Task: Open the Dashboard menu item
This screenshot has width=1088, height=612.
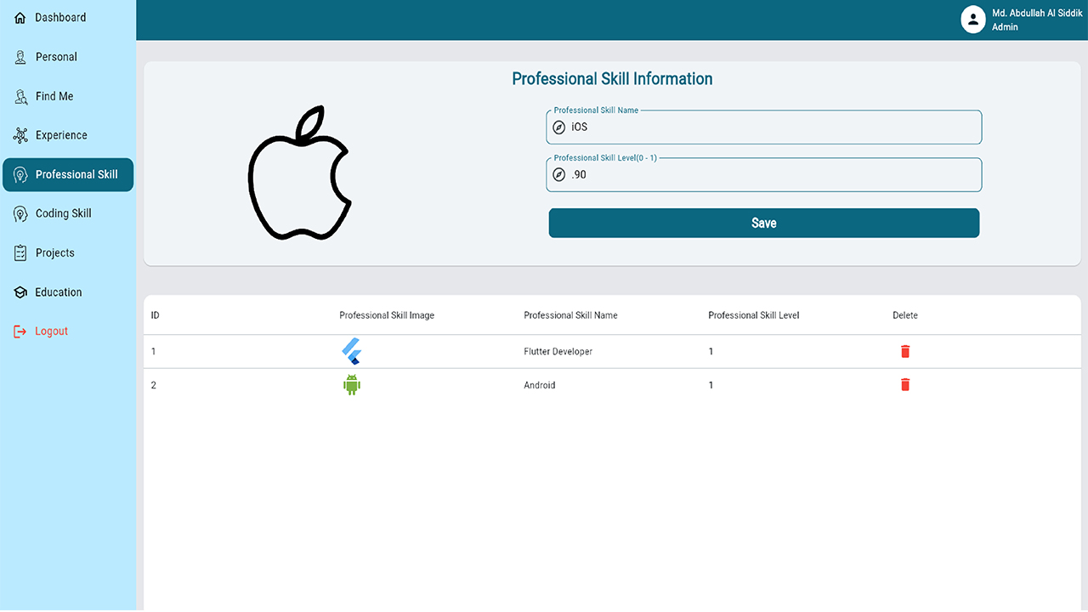Action: [68, 18]
